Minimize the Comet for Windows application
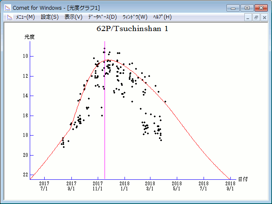 click(x=233, y=8)
